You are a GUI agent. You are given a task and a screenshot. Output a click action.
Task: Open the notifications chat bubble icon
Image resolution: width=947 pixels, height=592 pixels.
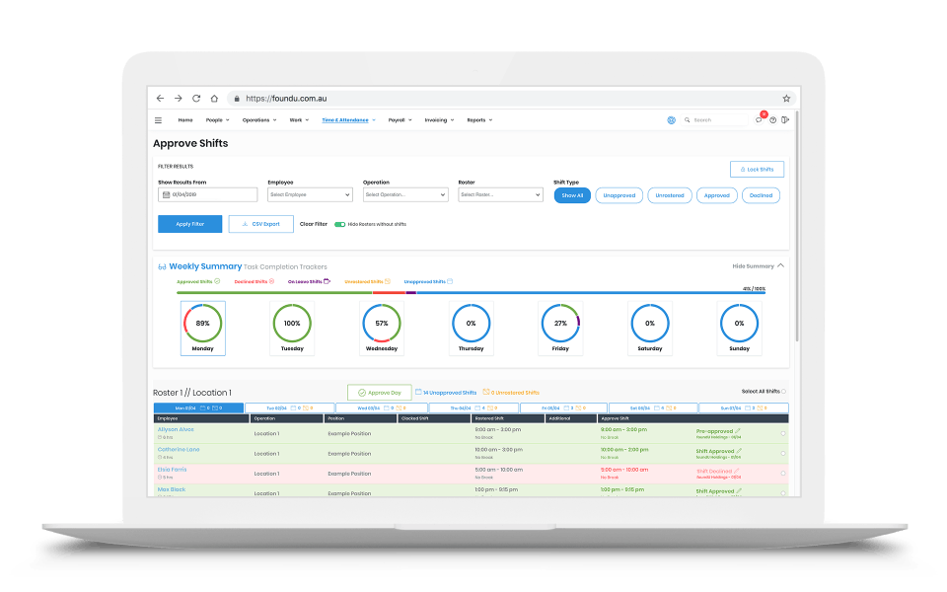[760, 120]
